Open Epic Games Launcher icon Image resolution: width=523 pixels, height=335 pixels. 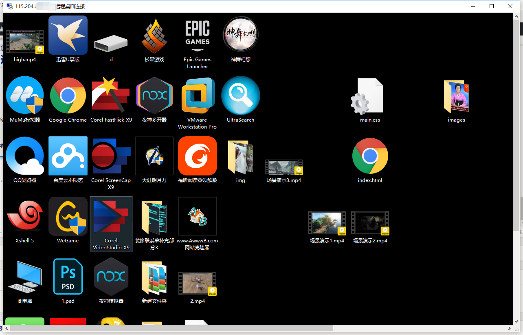pyautogui.click(x=198, y=35)
